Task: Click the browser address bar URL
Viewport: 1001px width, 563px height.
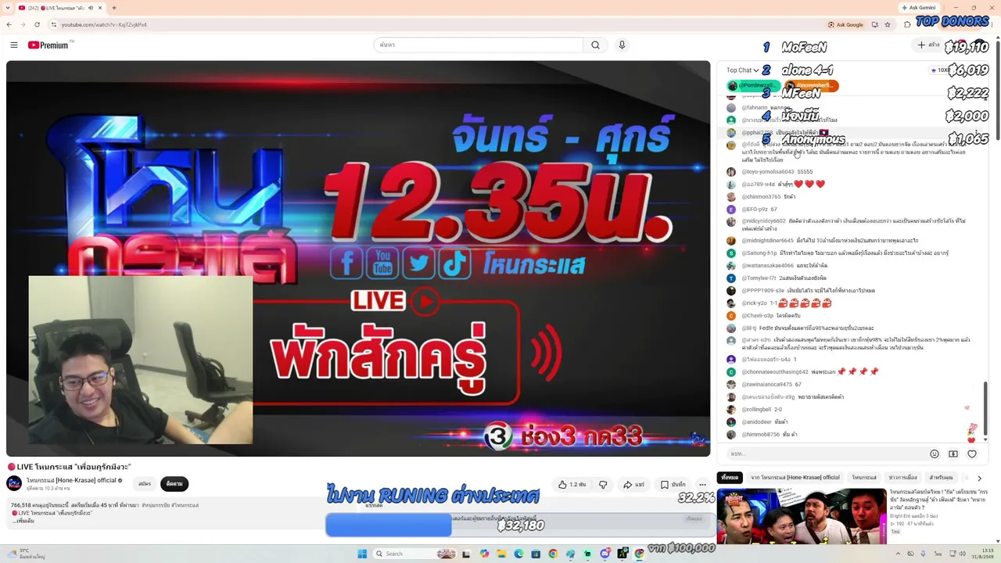Action: [x=104, y=24]
